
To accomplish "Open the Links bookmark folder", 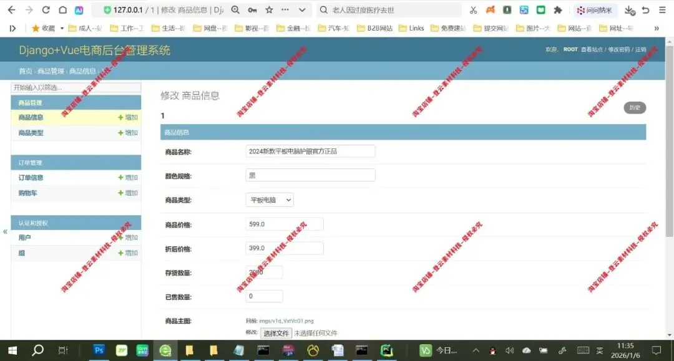I will pyautogui.click(x=411, y=28).
